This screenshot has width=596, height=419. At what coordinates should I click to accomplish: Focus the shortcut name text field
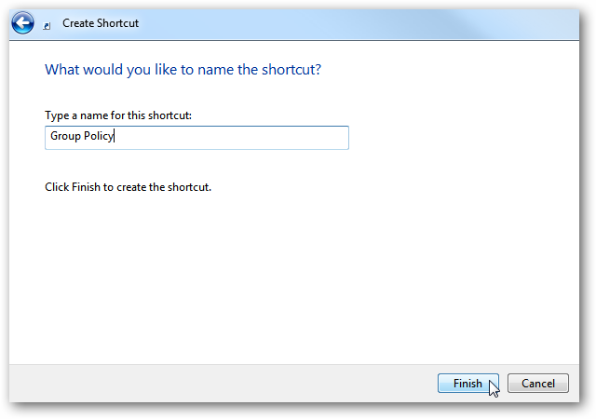(196, 138)
